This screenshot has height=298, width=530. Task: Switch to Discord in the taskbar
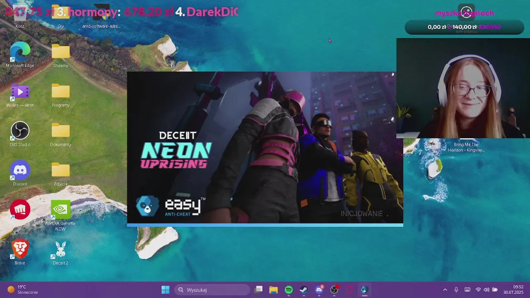tap(319, 290)
